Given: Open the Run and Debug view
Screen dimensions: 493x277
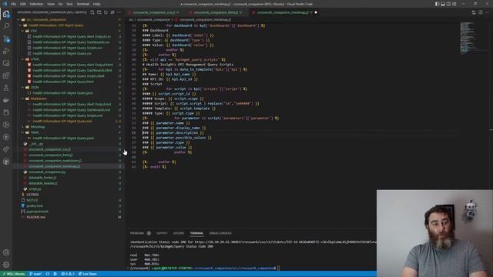Looking at the screenshot, I should pyautogui.click(x=6, y=51).
